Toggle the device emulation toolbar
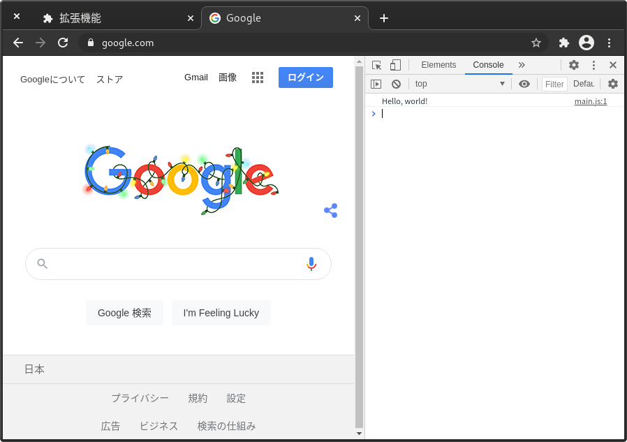The image size is (627, 442). pyautogui.click(x=395, y=64)
